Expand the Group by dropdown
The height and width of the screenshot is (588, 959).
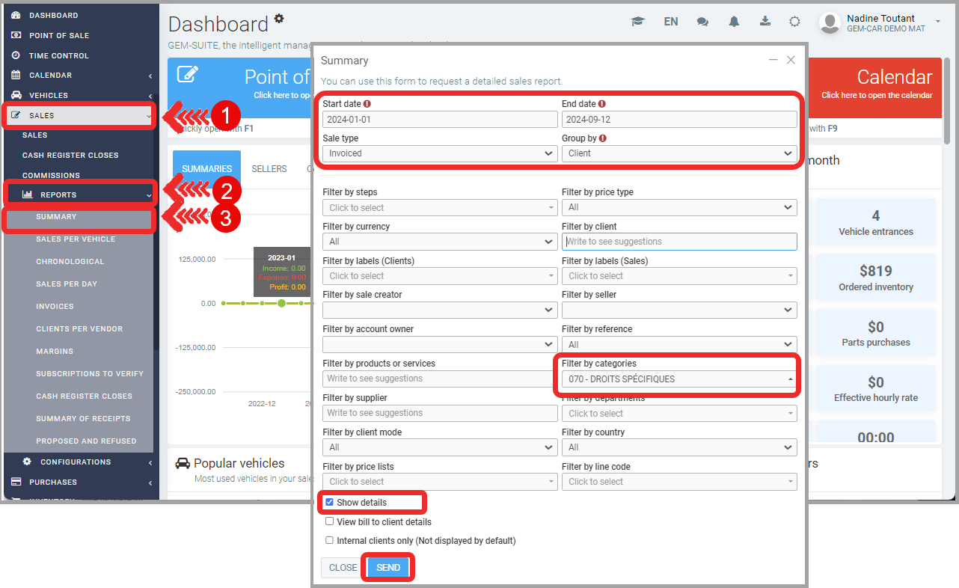point(678,153)
